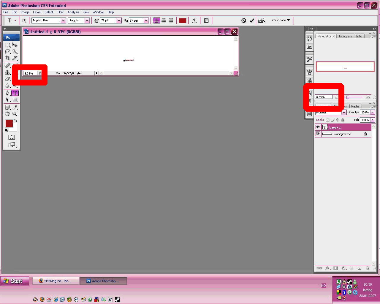Reset default foreground and background colors
The height and width of the screenshot is (304, 380).
tap(6, 130)
